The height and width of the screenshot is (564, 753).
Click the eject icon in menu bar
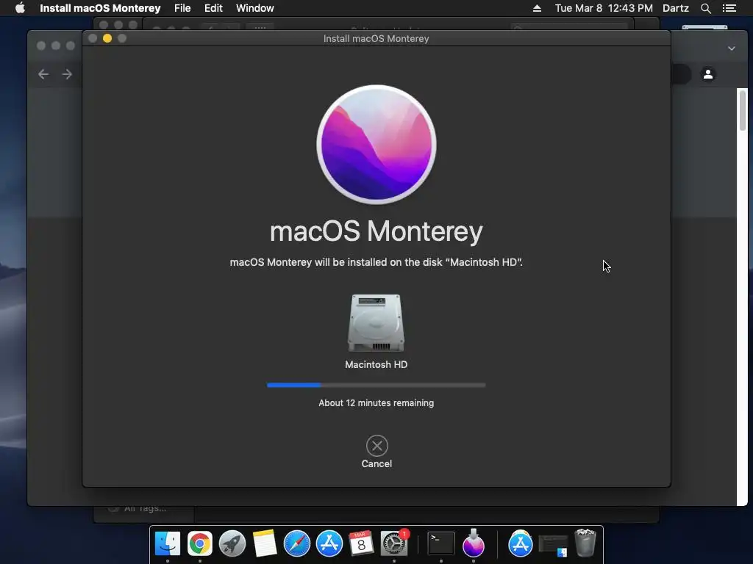point(537,8)
